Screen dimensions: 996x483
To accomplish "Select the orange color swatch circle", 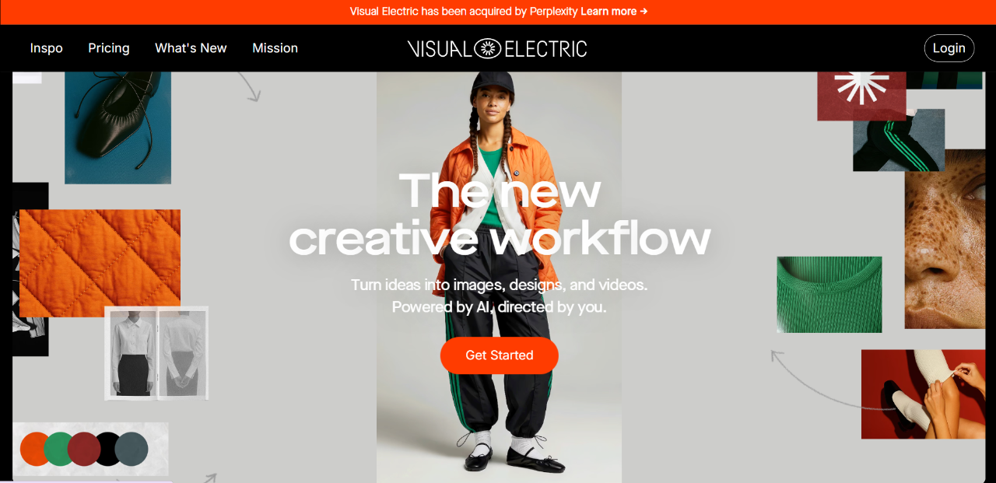I will (34, 449).
